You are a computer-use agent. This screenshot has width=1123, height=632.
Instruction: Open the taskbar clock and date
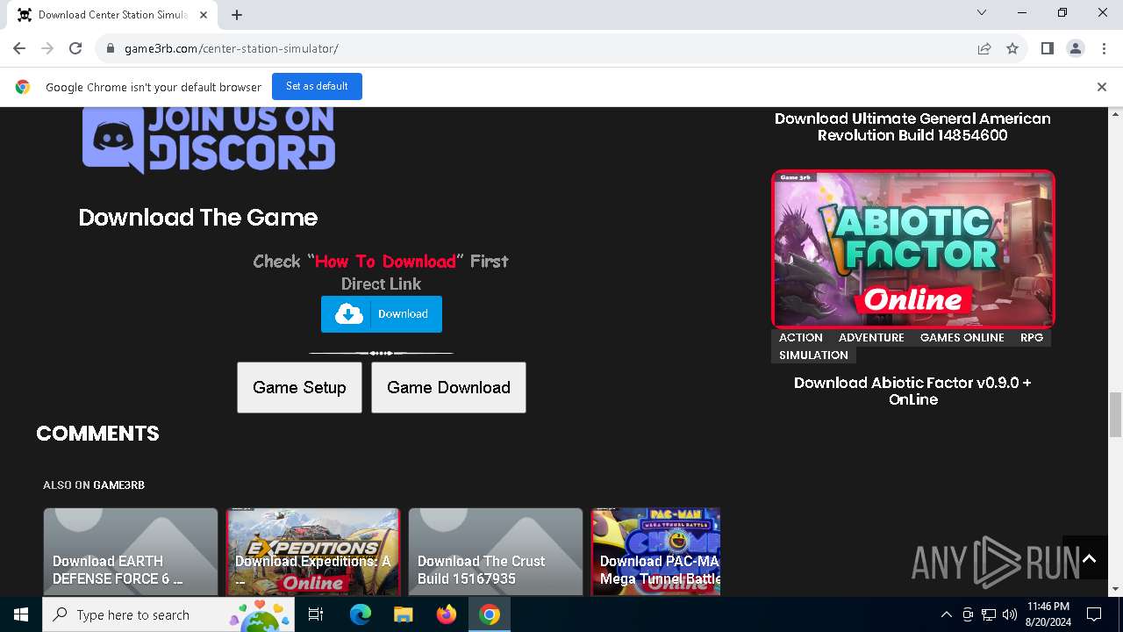[x=1048, y=614]
